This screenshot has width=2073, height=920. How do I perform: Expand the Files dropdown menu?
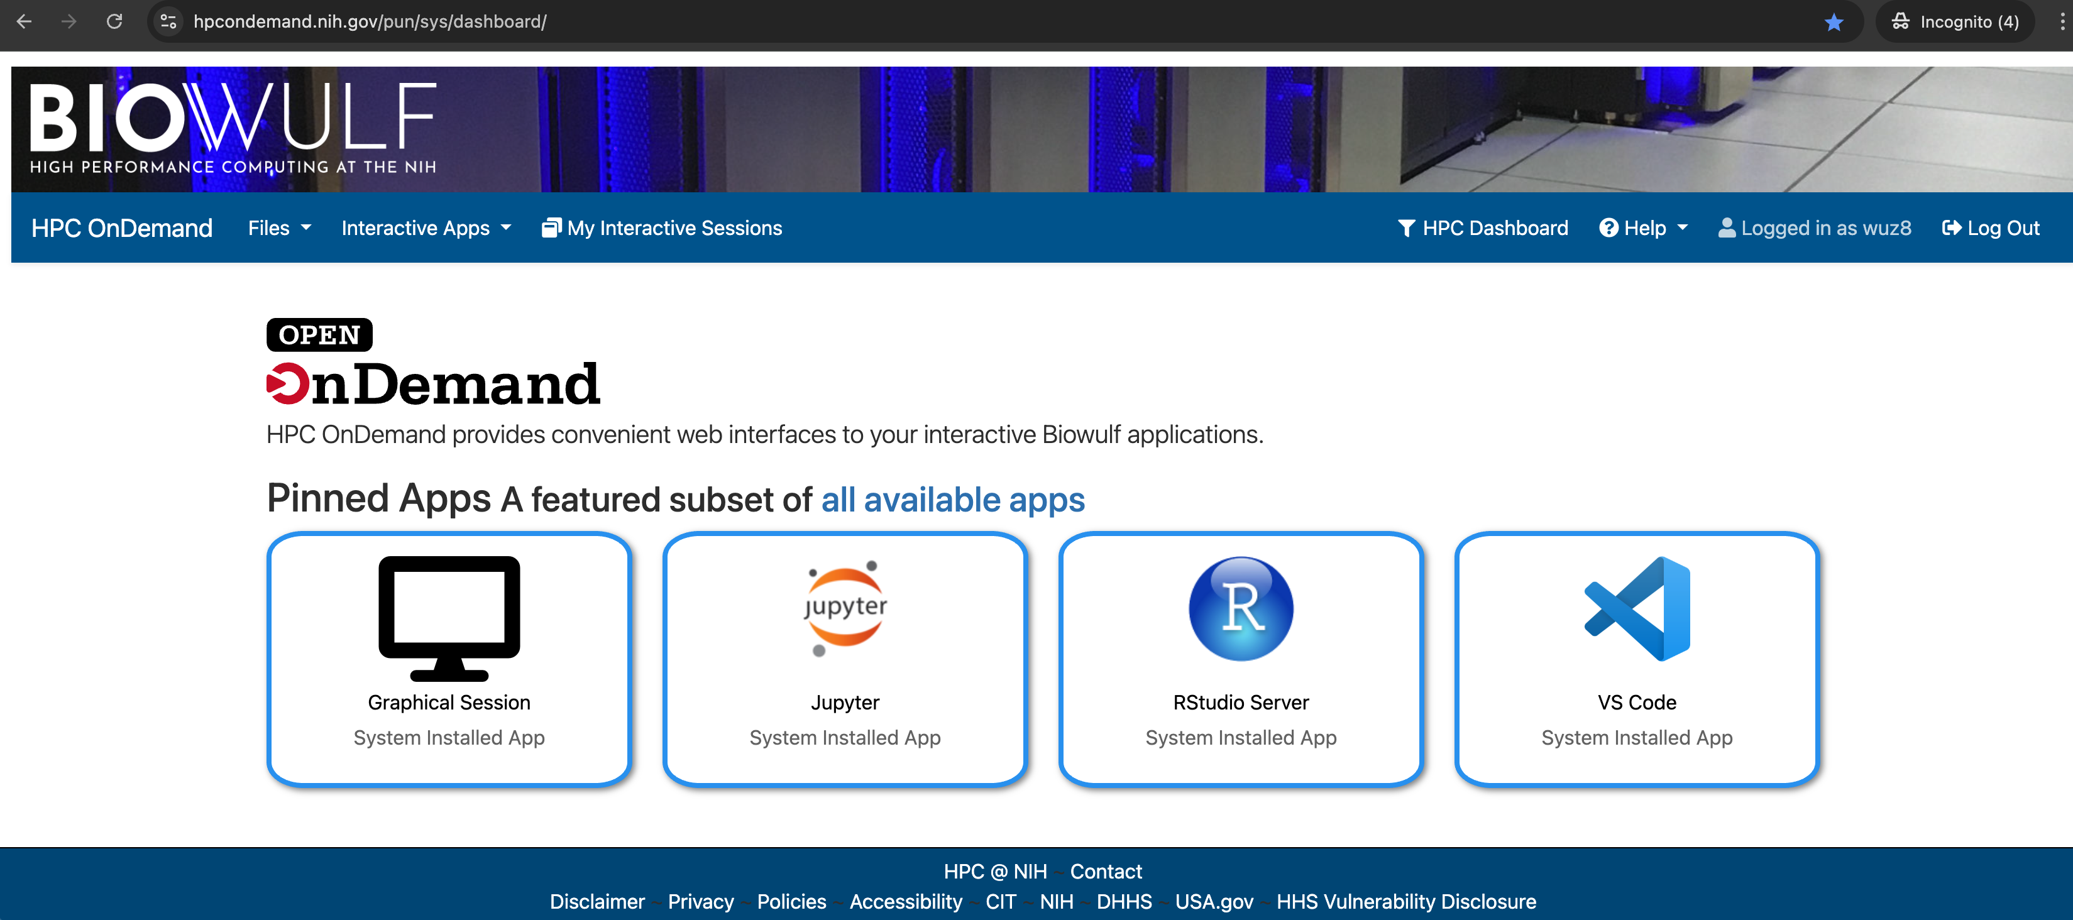click(x=278, y=228)
